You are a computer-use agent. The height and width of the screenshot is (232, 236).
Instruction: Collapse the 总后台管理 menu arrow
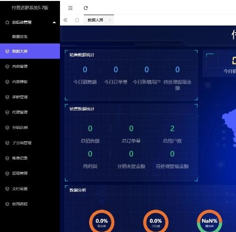(x=54, y=22)
